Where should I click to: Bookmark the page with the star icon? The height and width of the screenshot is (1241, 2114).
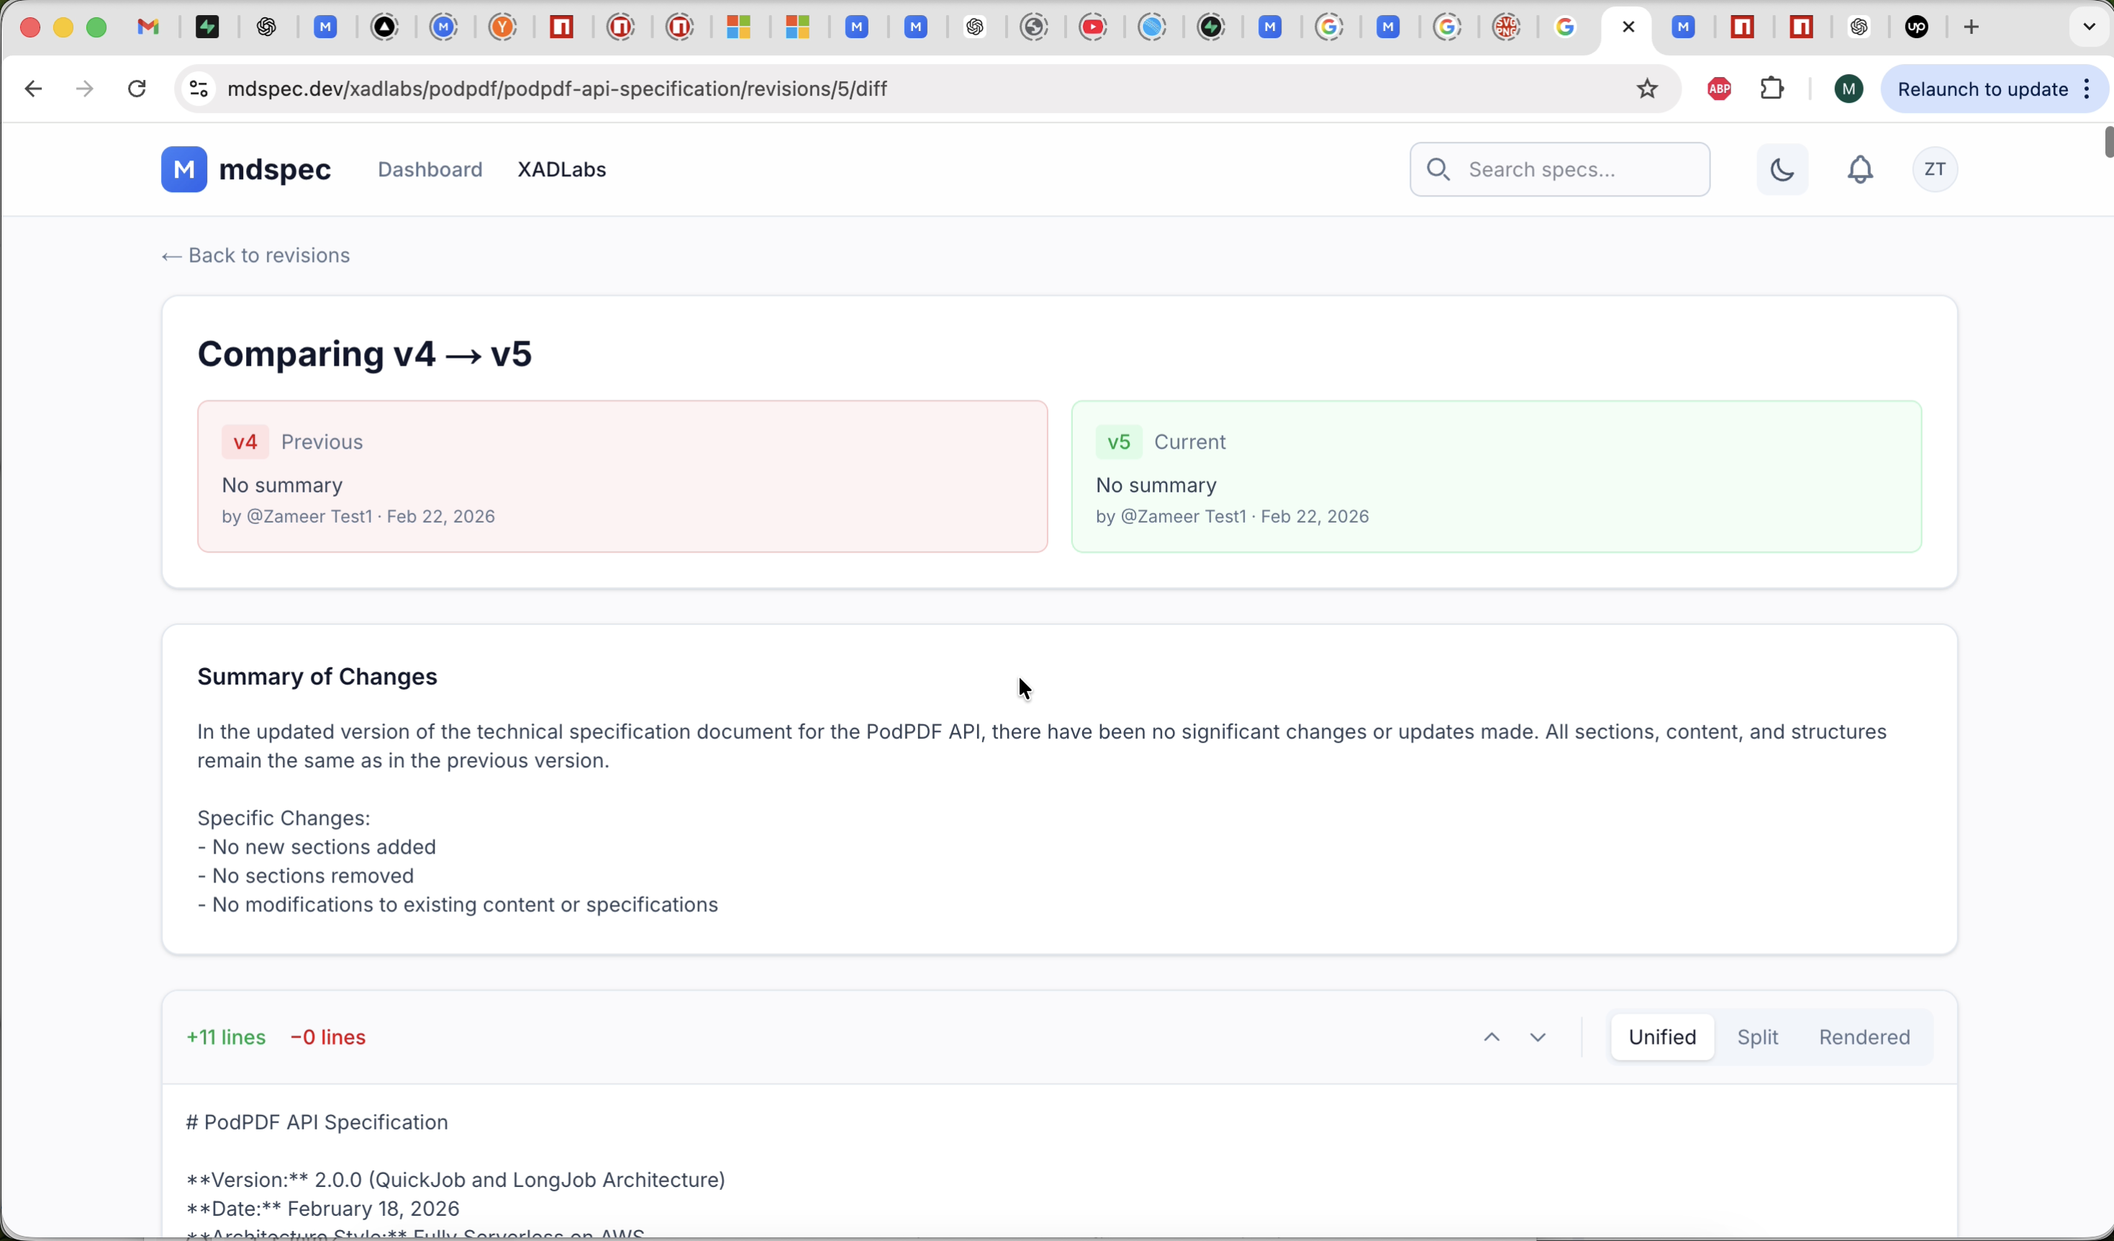click(1646, 88)
